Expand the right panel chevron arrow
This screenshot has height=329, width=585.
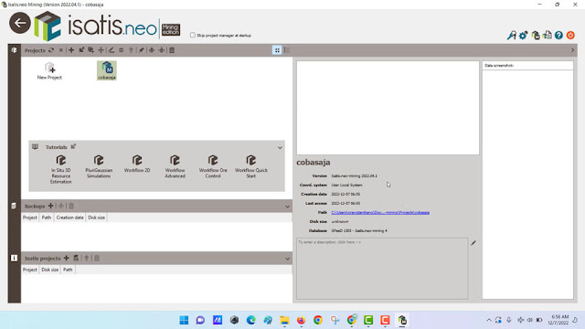[x=573, y=50]
